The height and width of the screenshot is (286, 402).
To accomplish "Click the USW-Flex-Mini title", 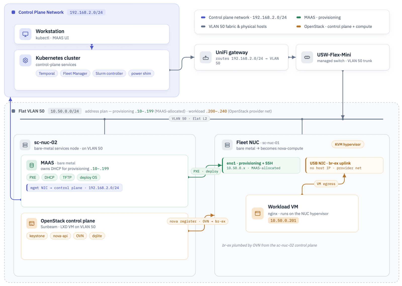I will 334,55.
